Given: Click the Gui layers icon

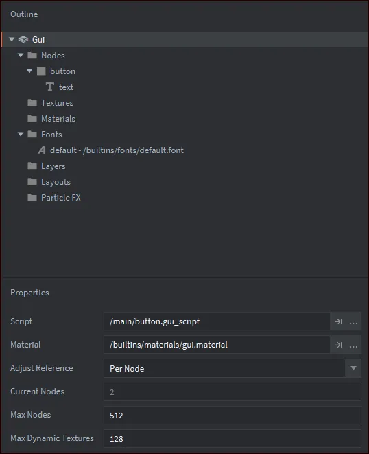Looking at the screenshot, I should 23,39.
